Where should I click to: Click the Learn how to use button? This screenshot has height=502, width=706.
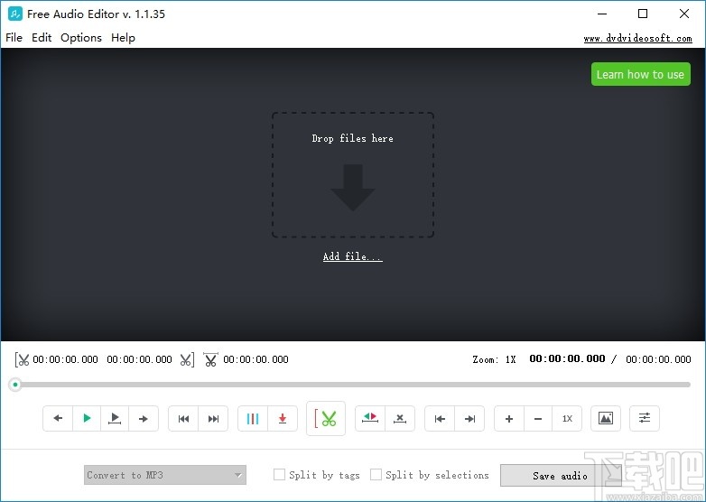640,74
